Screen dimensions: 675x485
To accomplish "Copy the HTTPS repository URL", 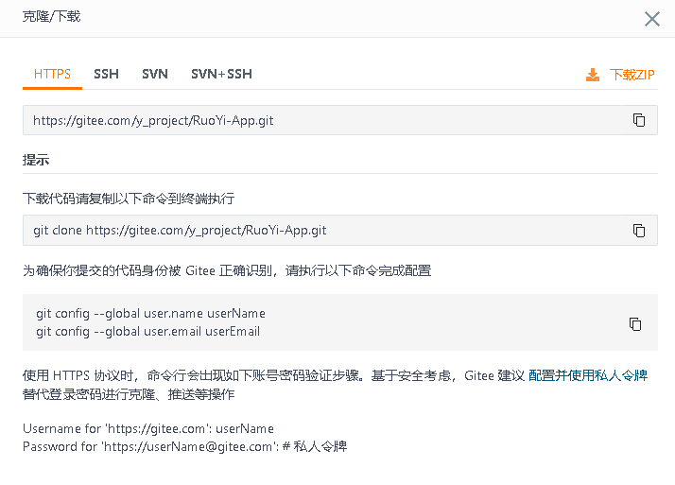I will pyautogui.click(x=639, y=120).
